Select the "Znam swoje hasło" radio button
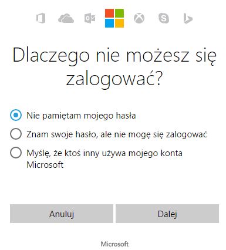 click(16, 134)
